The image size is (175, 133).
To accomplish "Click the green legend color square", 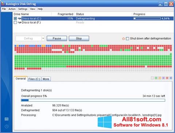I will [x=156, y=78].
